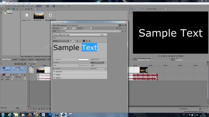209x117 pixels.
Task: Open Firefox from the taskbar
Action: (30, 115)
